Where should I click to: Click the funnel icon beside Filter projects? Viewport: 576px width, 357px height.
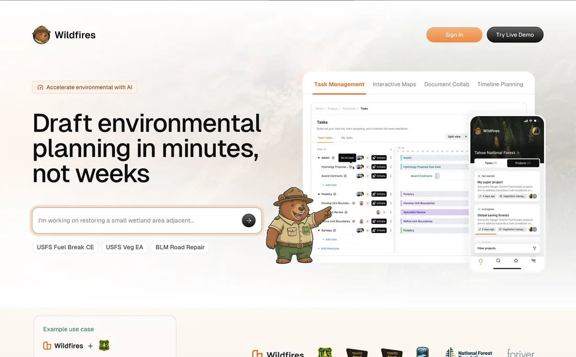pyautogui.click(x=535, y=248)
